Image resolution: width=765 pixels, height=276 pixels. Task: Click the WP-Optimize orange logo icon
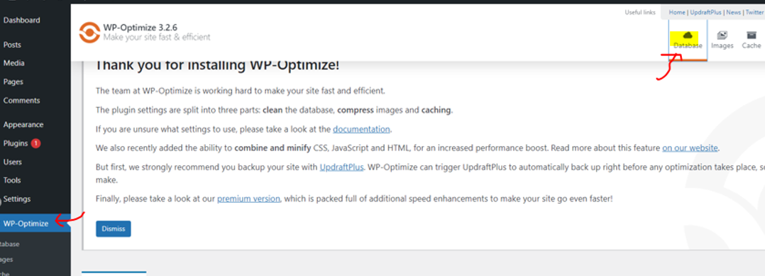coord(89,32)
